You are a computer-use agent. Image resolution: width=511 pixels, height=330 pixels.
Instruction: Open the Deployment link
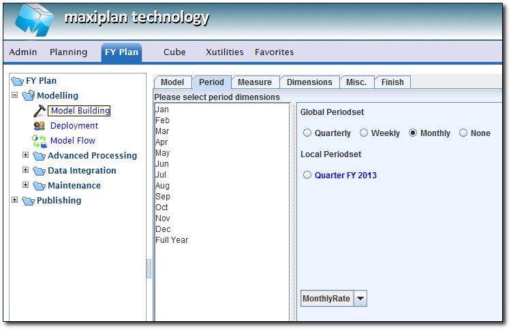pyautogui.click(x=74, y=126)
